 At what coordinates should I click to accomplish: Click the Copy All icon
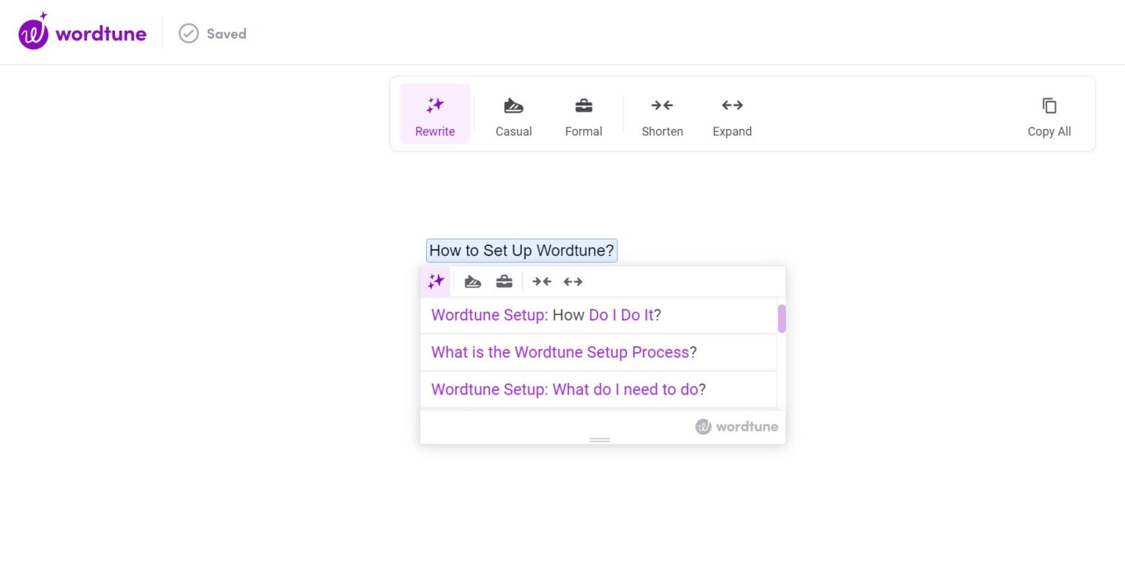click(1049, 105)
